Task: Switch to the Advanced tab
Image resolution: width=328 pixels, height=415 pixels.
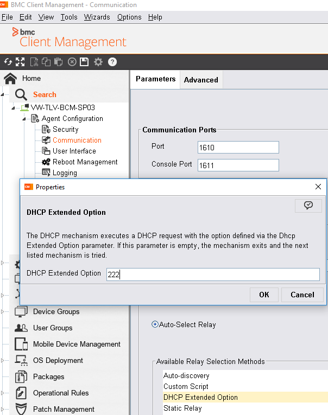Action: tap(201, 80)
